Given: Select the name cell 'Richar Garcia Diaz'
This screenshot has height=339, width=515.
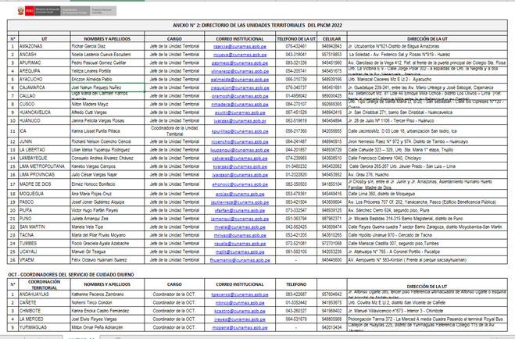Looking at the screenshot, I should [107, 46].
